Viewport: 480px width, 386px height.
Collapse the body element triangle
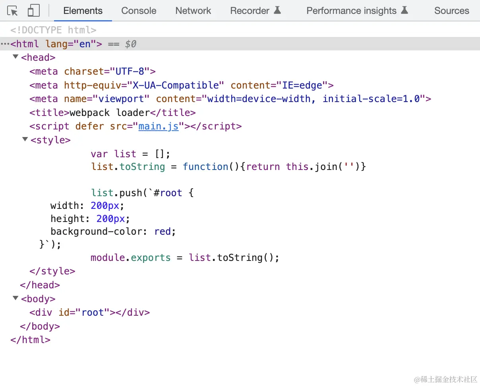pyautogui.click(x=15, y=298)
